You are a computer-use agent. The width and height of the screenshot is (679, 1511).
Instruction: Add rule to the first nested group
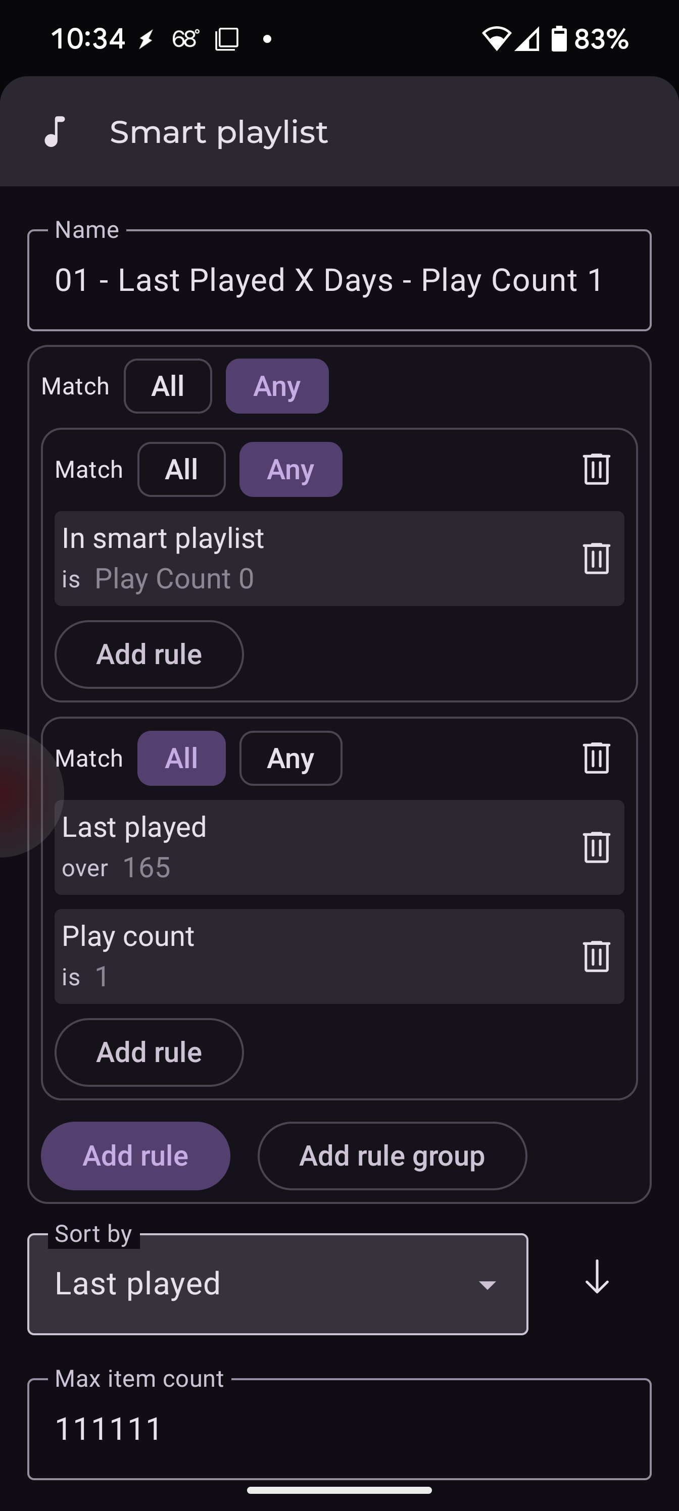pos(149,654)
